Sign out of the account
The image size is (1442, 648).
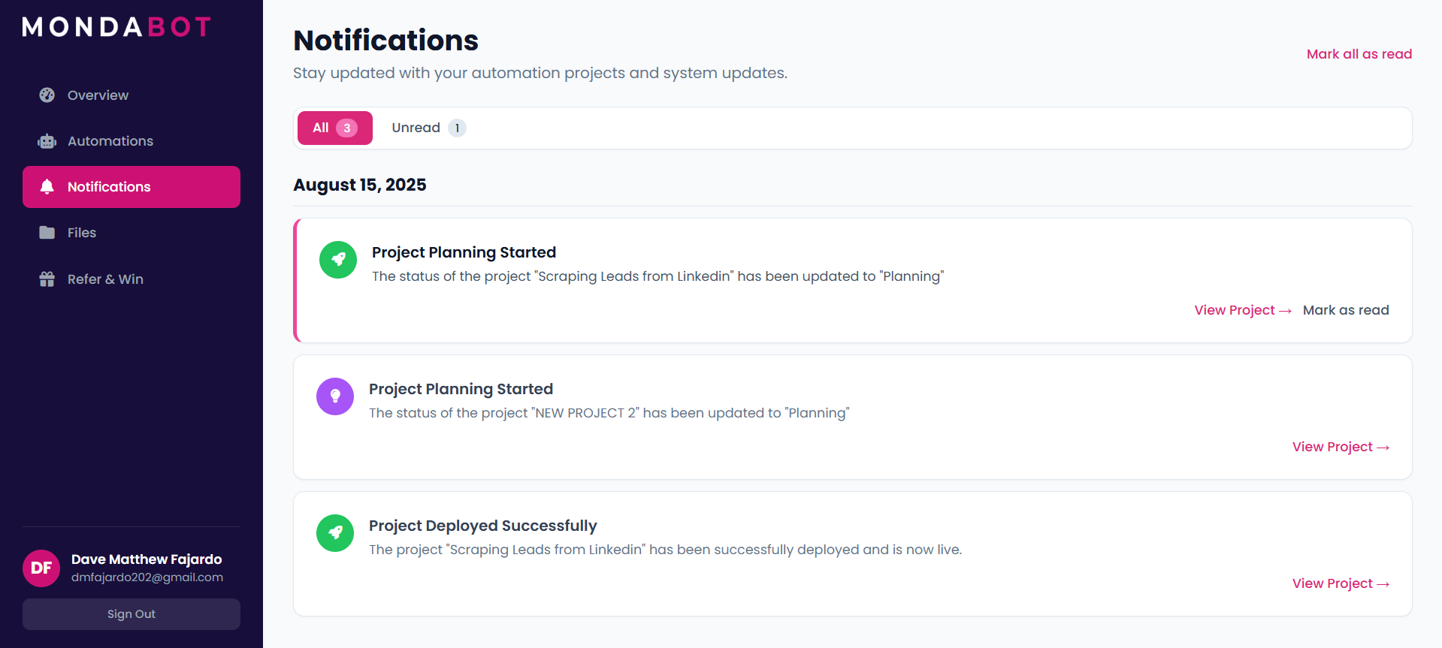pyautogui.click(x=132, y=614)
